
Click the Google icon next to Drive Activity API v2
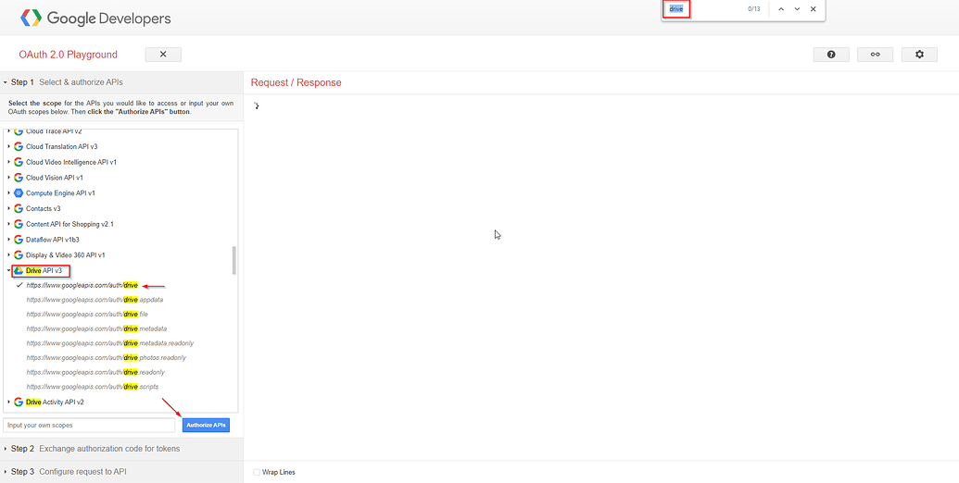pyautogui.click(x=19, y=402)
